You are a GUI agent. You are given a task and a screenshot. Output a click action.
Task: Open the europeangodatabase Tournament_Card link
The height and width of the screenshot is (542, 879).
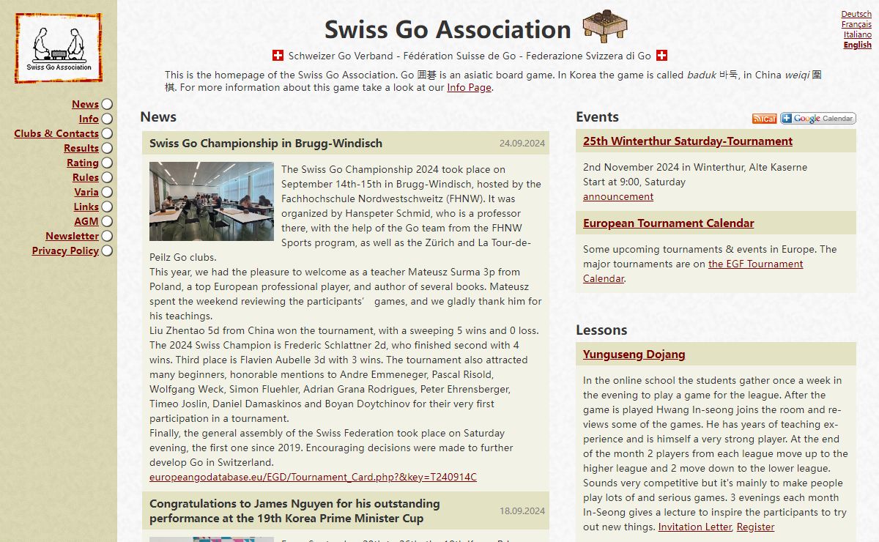[313, 477]
